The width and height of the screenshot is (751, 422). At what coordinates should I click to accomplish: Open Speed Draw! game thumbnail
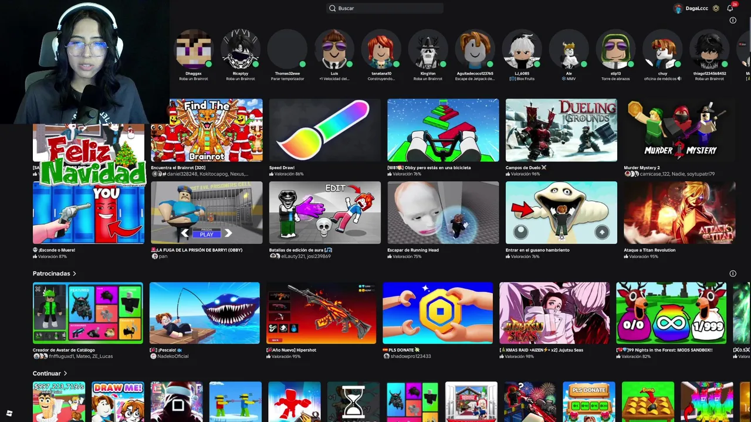(x=324, y=130)
